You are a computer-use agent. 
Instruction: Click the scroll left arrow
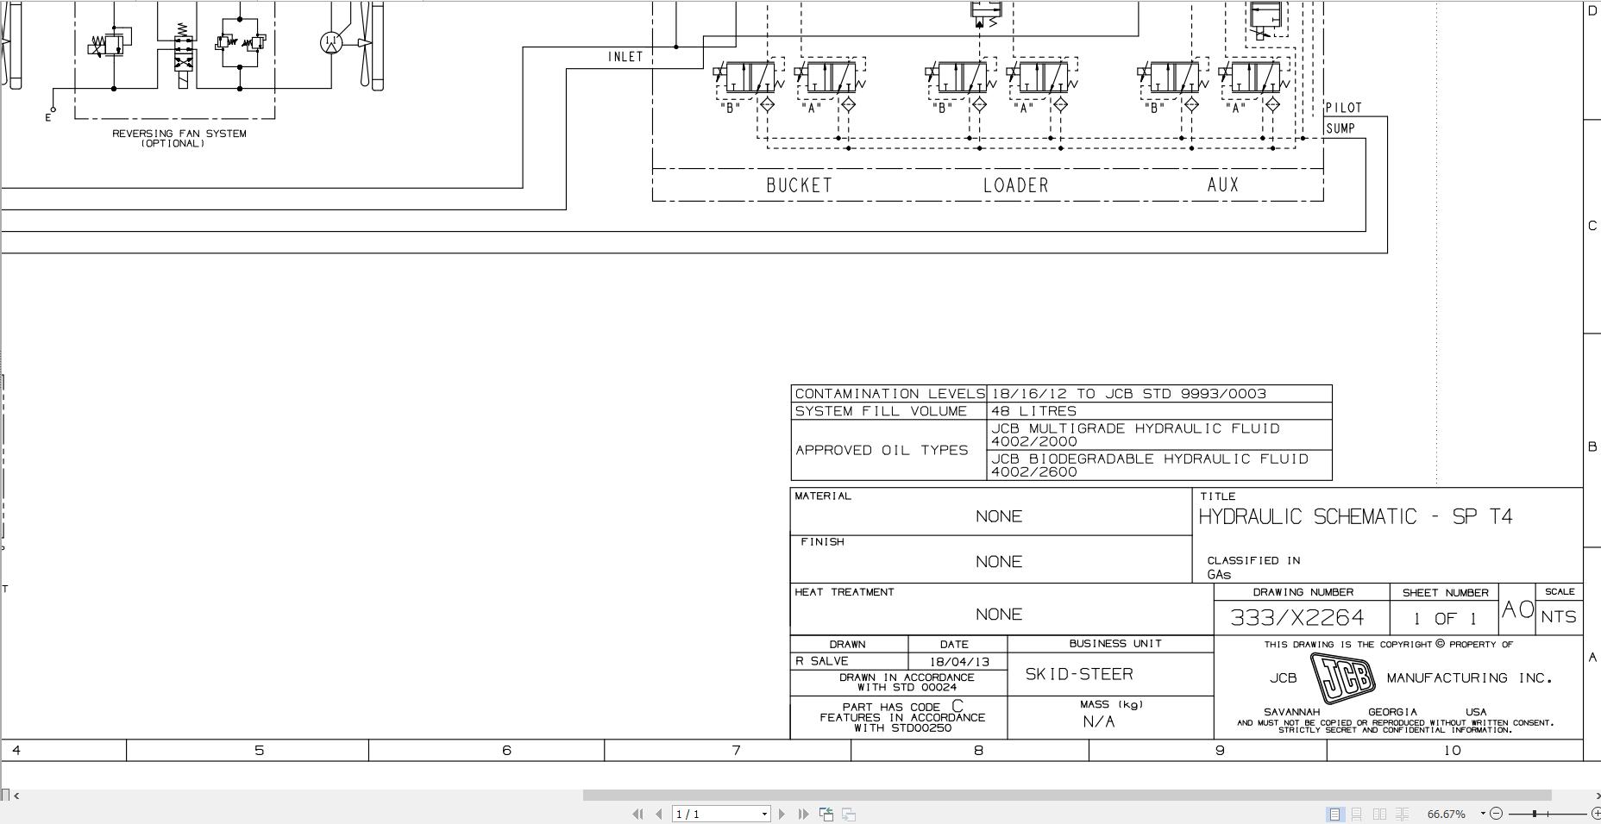(x=16, y=796)
